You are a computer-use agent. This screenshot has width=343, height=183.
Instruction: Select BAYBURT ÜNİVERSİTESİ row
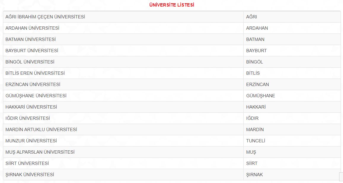tap(172, 50)
